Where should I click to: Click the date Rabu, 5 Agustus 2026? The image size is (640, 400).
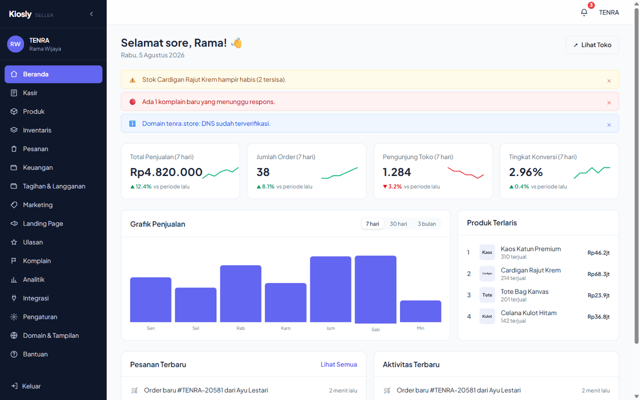click(152, 55)
